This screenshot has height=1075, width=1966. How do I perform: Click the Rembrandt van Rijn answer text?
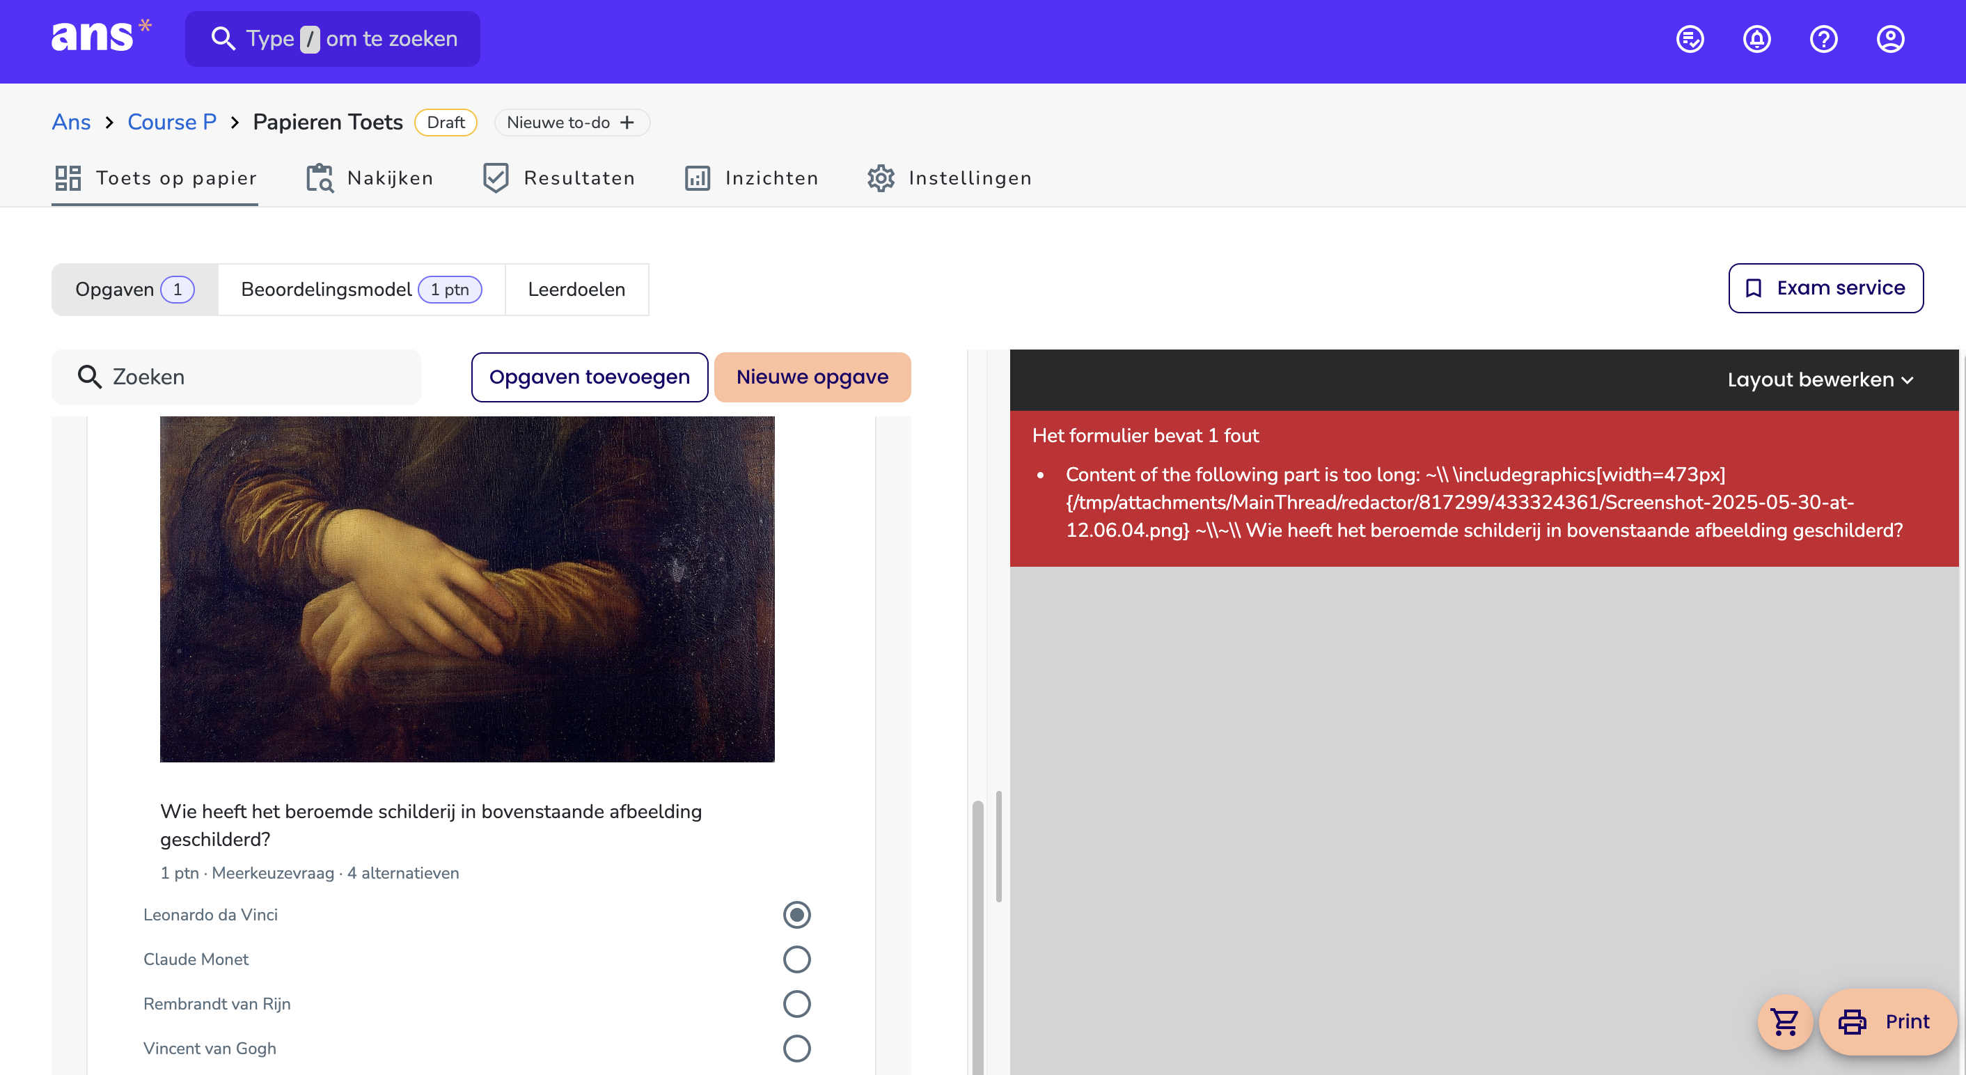[217, 1003]
